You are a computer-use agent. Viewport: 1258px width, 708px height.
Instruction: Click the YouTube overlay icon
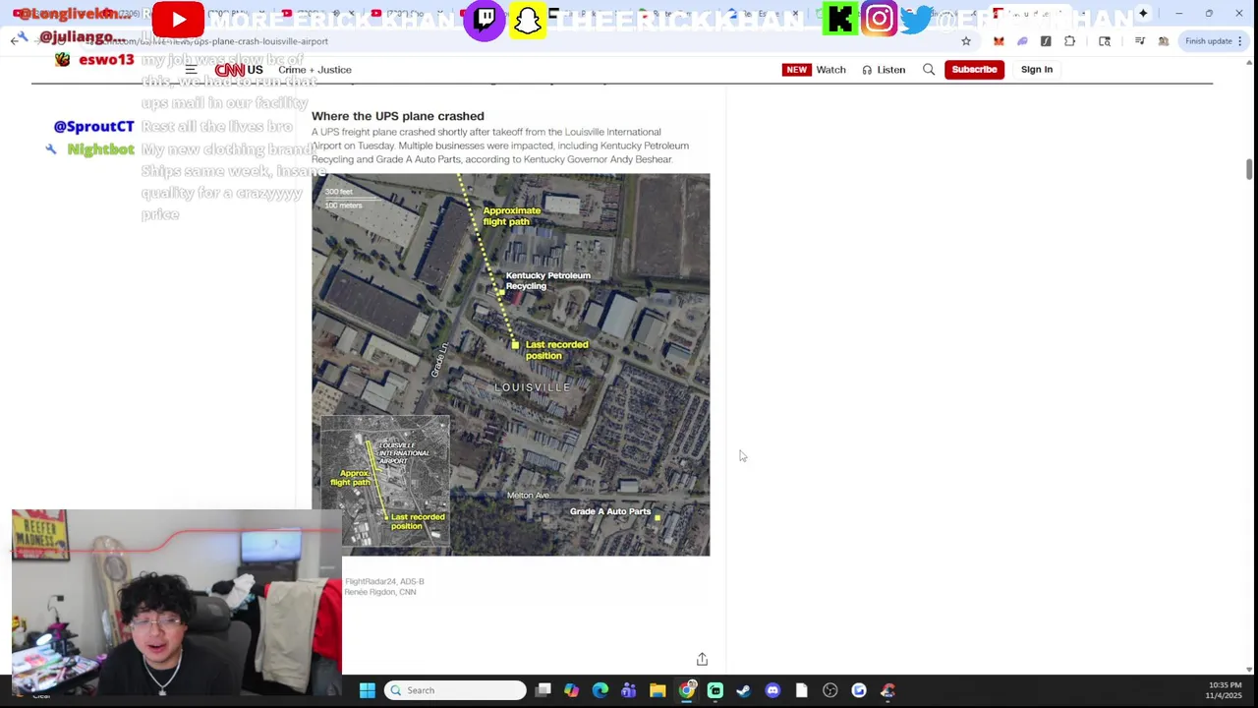tap(178, 20)
